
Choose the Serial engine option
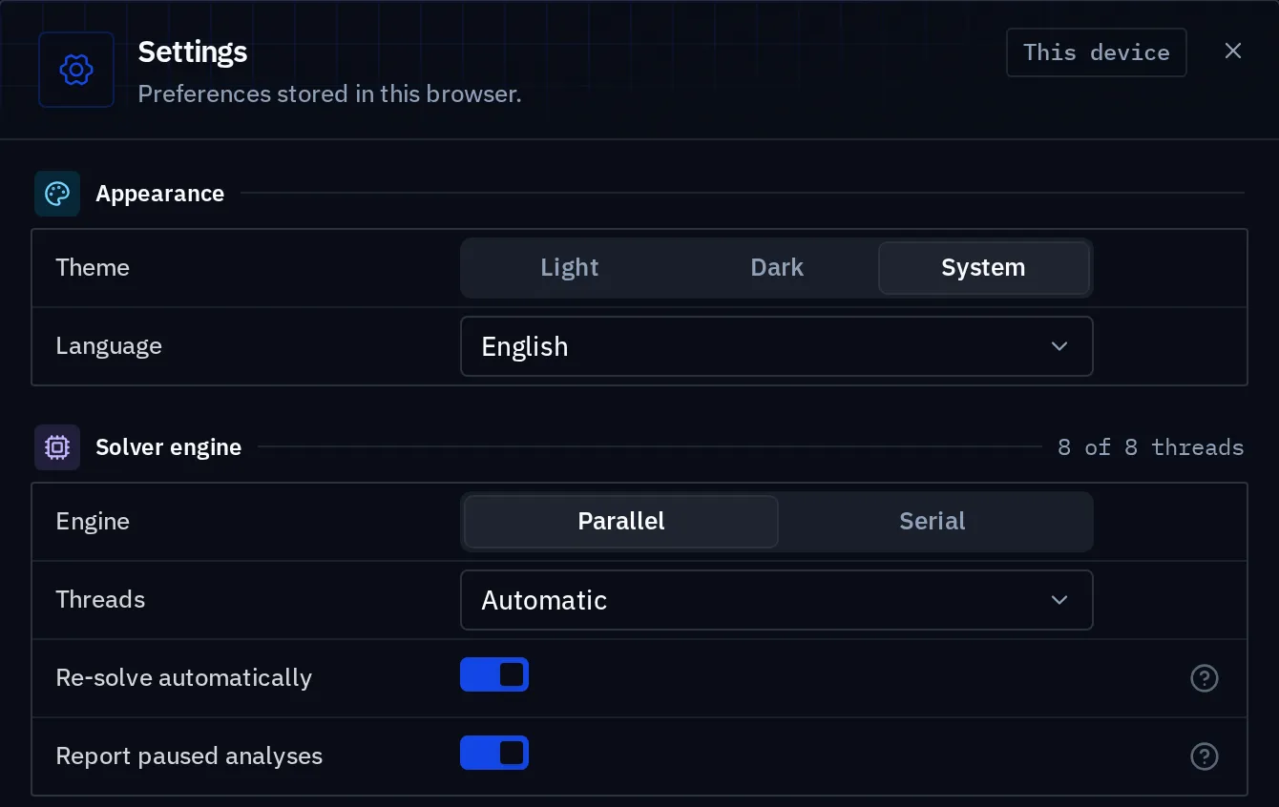[x=933, y=522]
